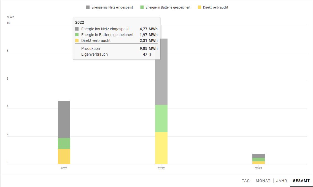Select the green battery segment of the 2021 bar
This screenshot has width=313, height=187.
click(x=64, y=143)
